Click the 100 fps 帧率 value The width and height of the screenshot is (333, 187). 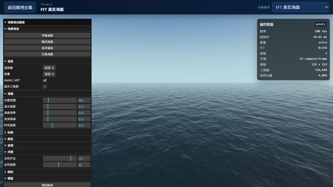click(x=321, y=31)
